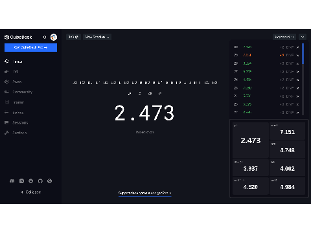Click the large 2.473 timer display
The width and height of the screenshot is (311, 233).
point(144,113)
